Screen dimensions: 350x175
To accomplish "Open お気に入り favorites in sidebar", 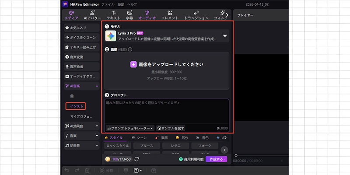I will tap(82, 28).
